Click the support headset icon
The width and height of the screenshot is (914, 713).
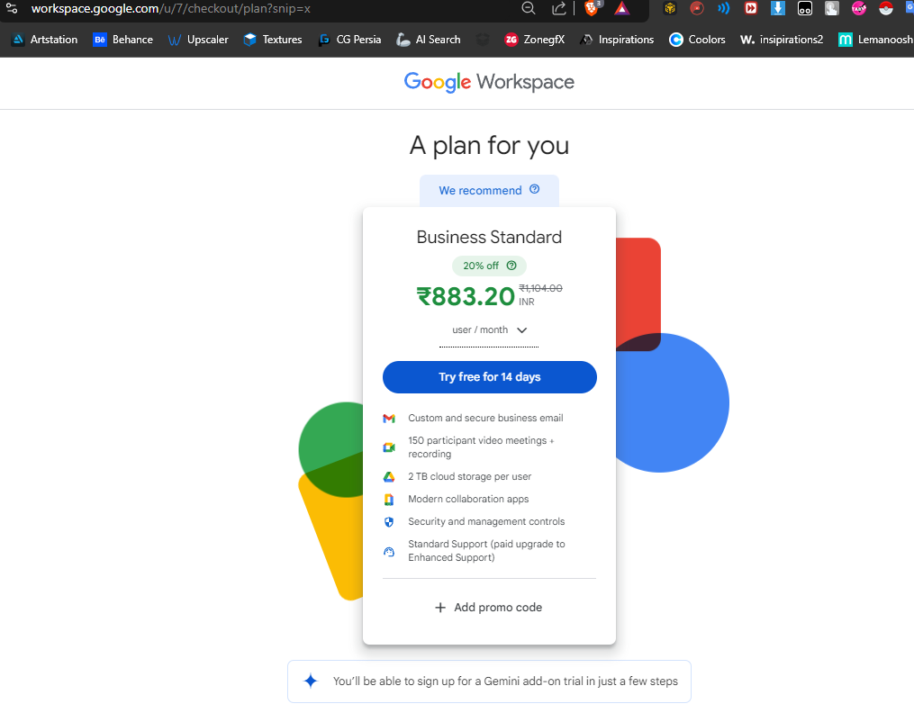point(389,551)
